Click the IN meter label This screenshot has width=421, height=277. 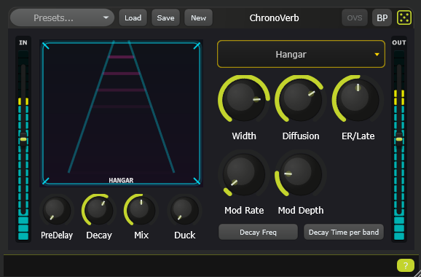pyautogui.click(x=23, y=42)
